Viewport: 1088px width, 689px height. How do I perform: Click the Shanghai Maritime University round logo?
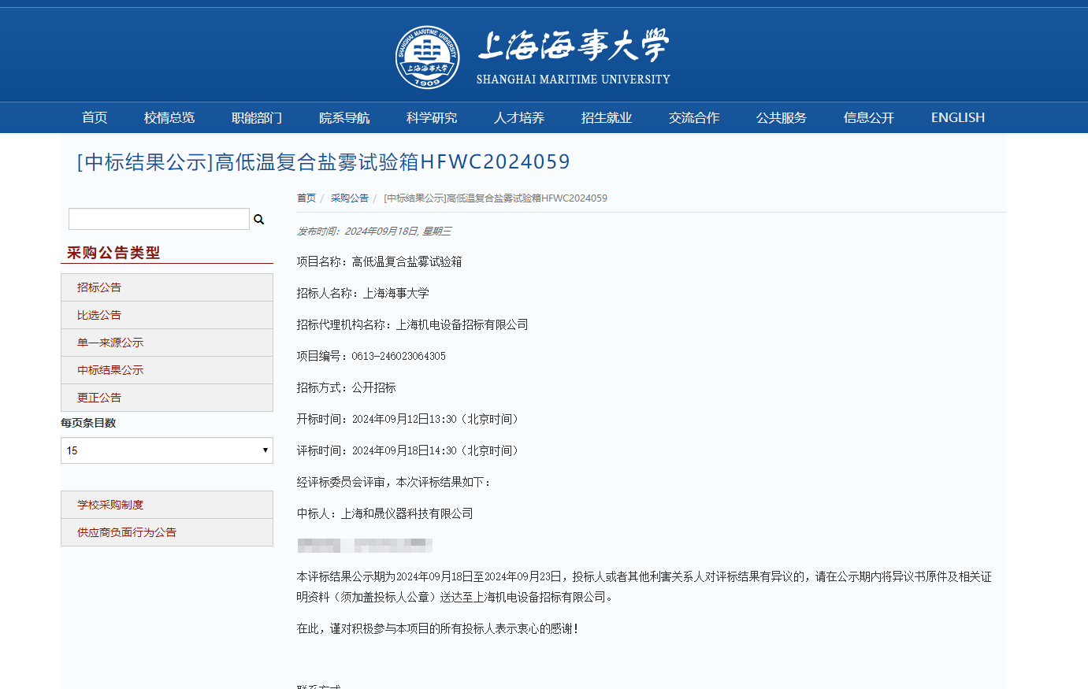coord(427,57)
